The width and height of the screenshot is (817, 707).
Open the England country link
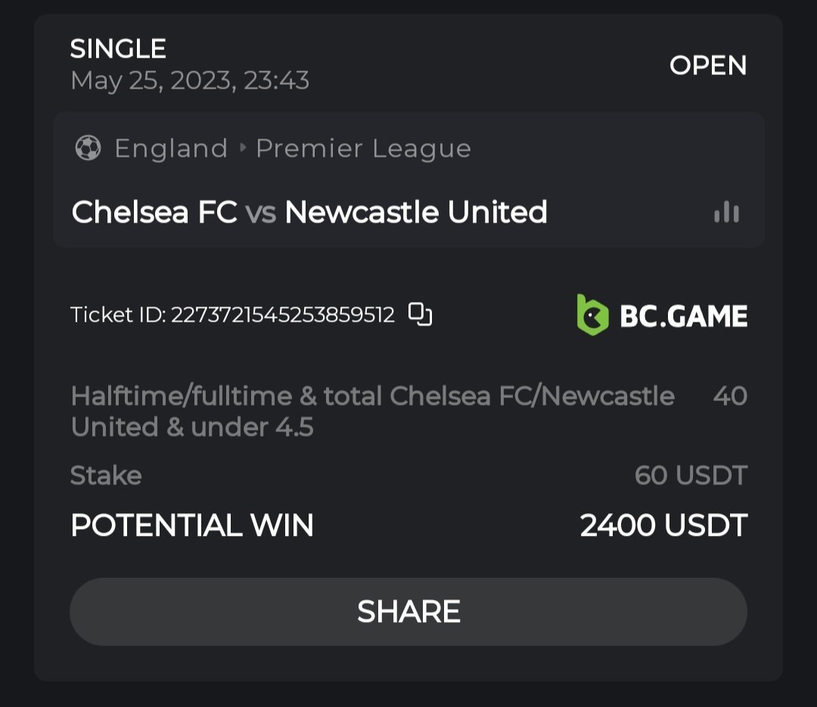click(171, 148)
